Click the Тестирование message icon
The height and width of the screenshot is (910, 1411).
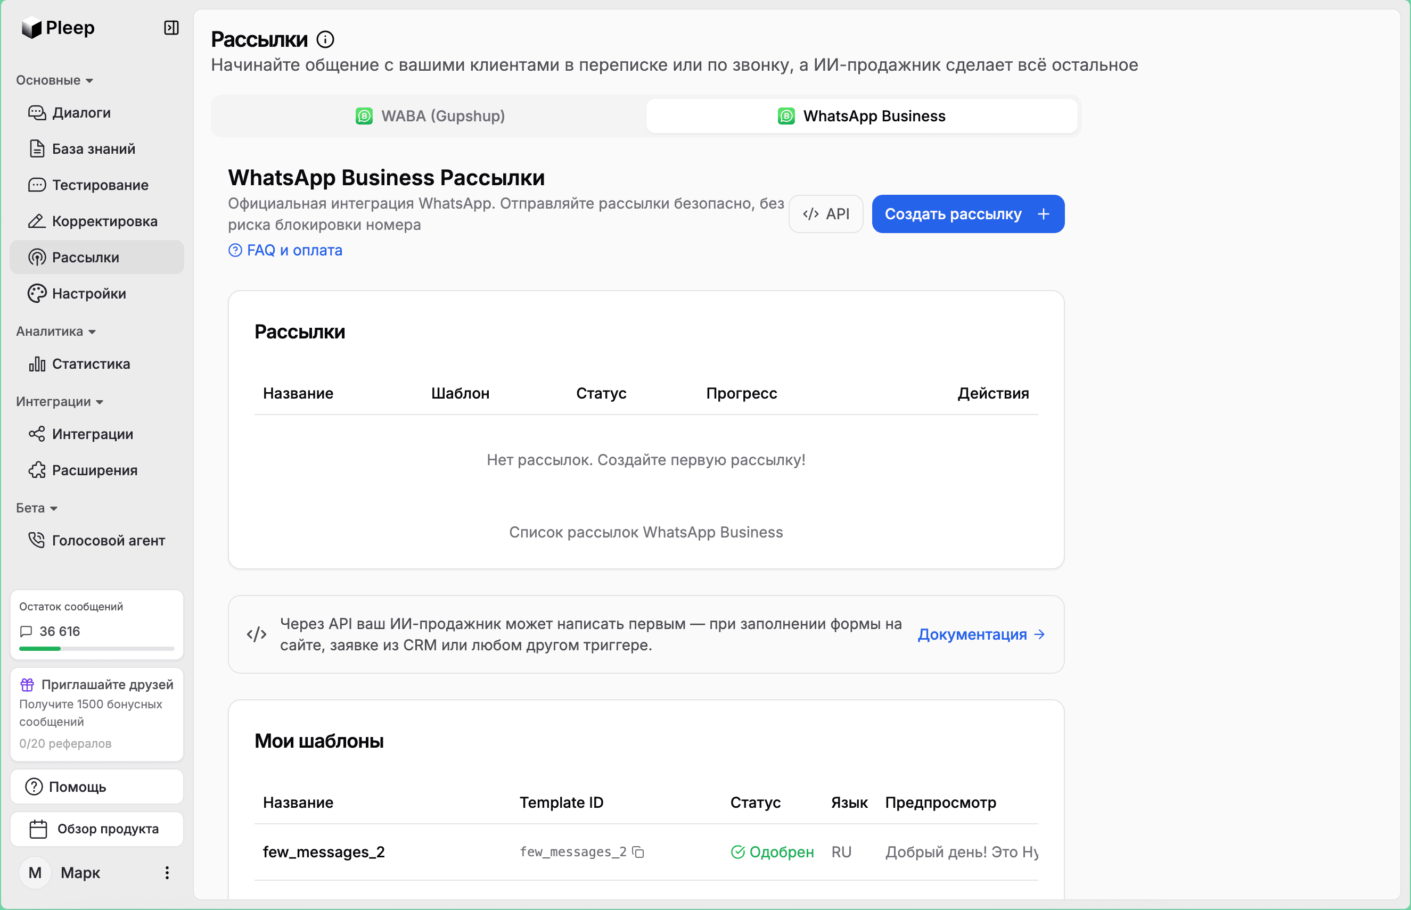(37, 185)
